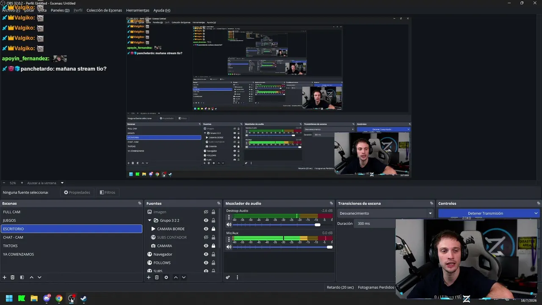Viewport: 542px width, 305px height.
Task: Open audio mixer three-dot menu at bottom
Action: pyautogui.click(x=237, y=277)
